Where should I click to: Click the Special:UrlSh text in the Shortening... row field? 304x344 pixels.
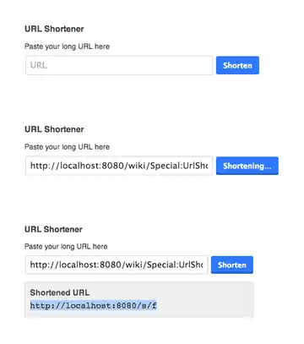click(179, 166)
